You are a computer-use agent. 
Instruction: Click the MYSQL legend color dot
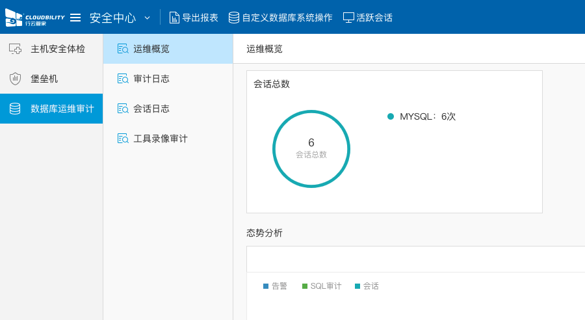click(x=391, y=116)
